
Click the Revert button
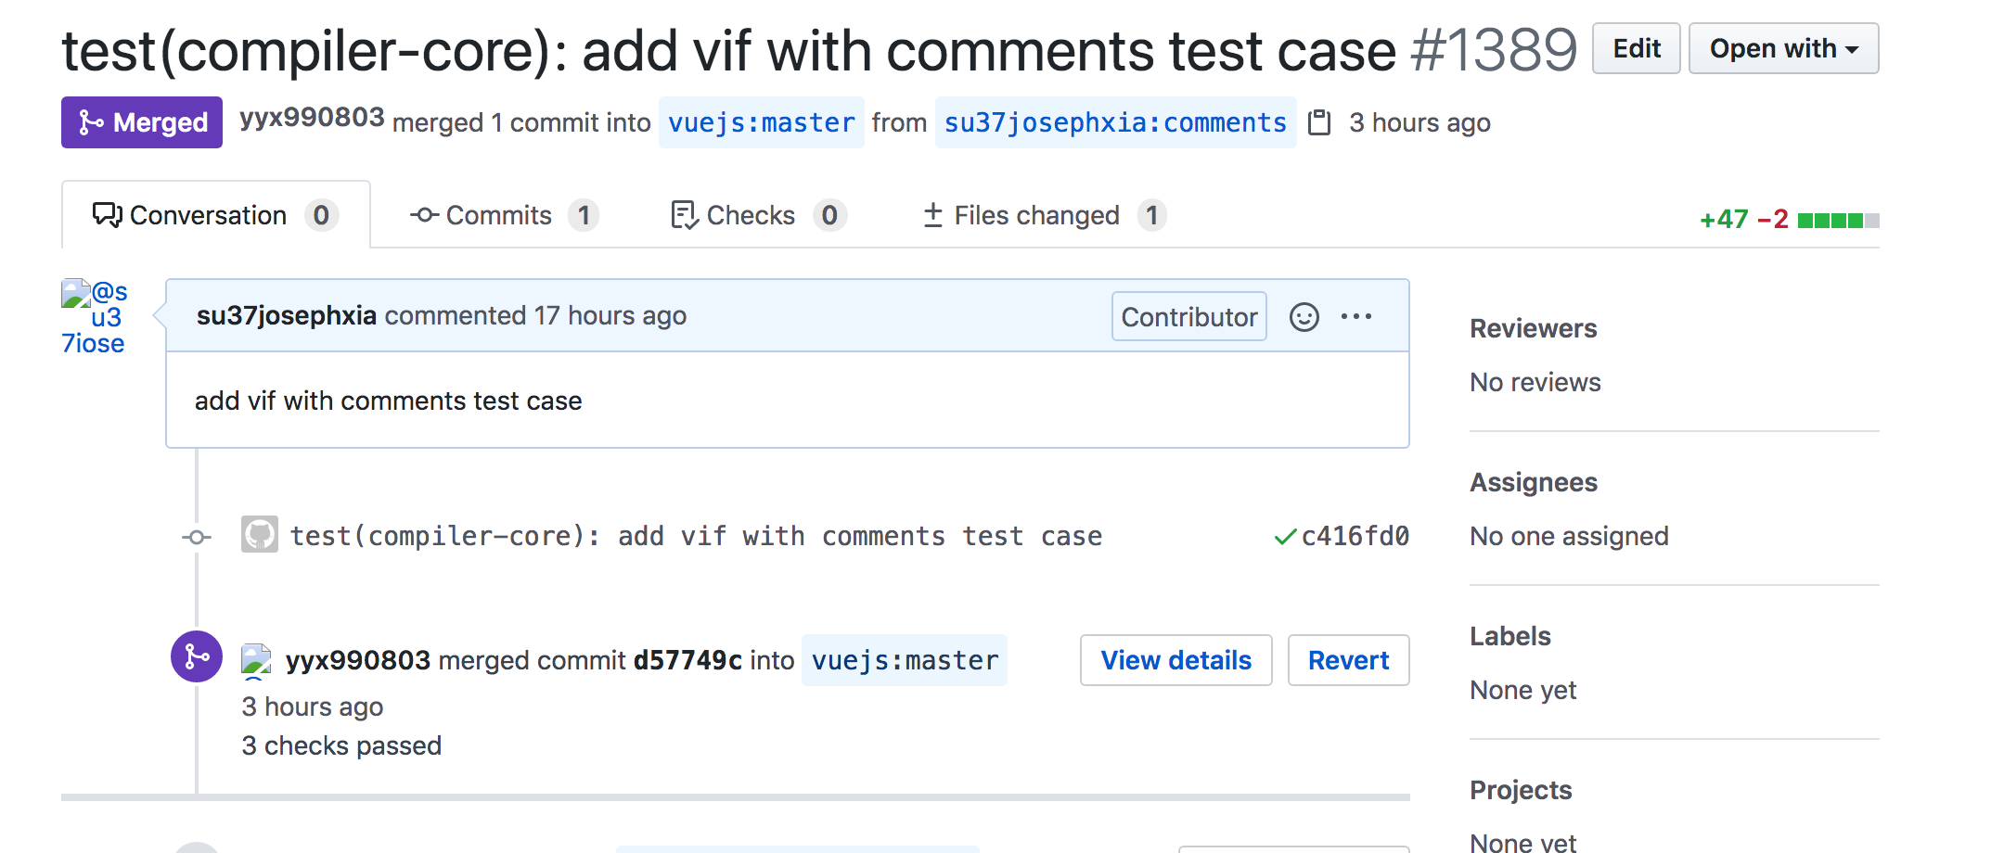[x=1348, y=660]
